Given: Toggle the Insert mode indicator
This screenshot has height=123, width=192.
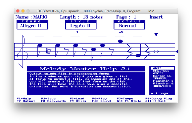Looking at the screenshot, I should pyautogui.click(x=156, y=17).
